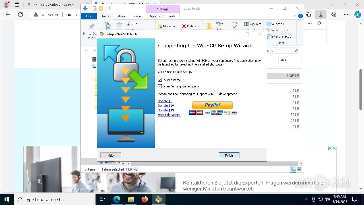Click the taskbar search box
This screenshot has height=205, width=364.
(55, 199)
